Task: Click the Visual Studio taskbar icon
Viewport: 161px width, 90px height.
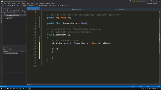Action: 29,89
